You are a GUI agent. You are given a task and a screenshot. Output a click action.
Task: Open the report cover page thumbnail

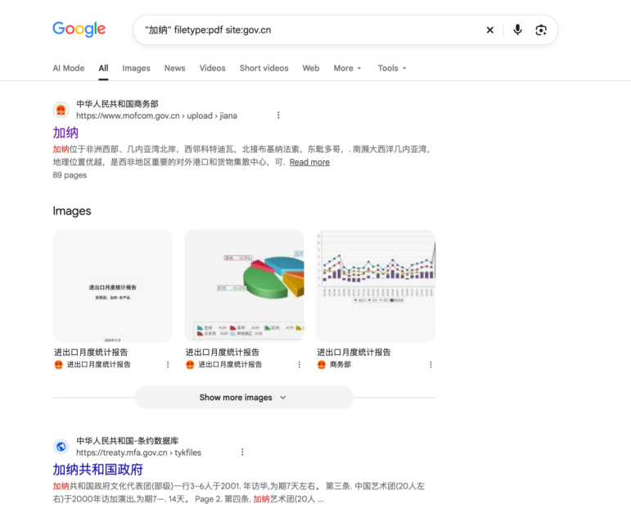point(113,286)
